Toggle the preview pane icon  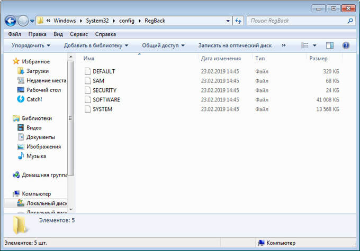(x=330, y=45)
